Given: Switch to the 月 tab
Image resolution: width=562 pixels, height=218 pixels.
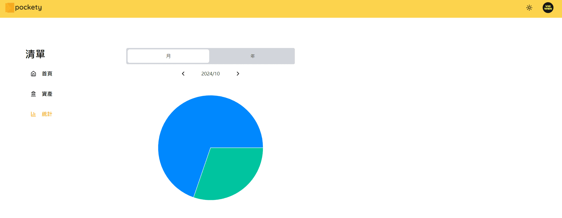Looking at the screenshot, I should 168,56.
